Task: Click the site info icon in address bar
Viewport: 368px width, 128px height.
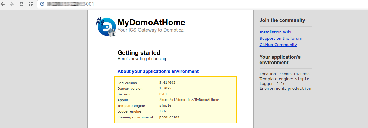Action: [42, 4]
